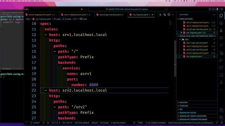Switch to asrv2-api-service.yaml tab
Image resolution: width=225 pixels, height=126 pixels.
[111, 15]
